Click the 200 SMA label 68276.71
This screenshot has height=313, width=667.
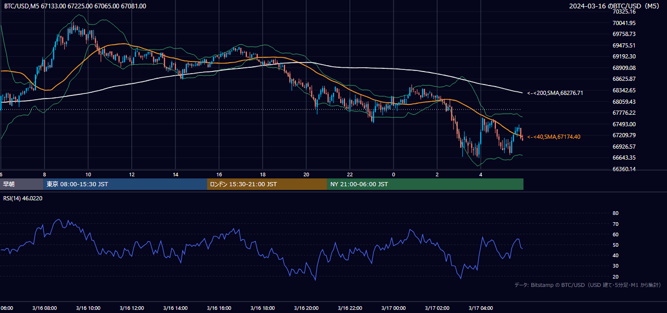(x=555, y=93)
